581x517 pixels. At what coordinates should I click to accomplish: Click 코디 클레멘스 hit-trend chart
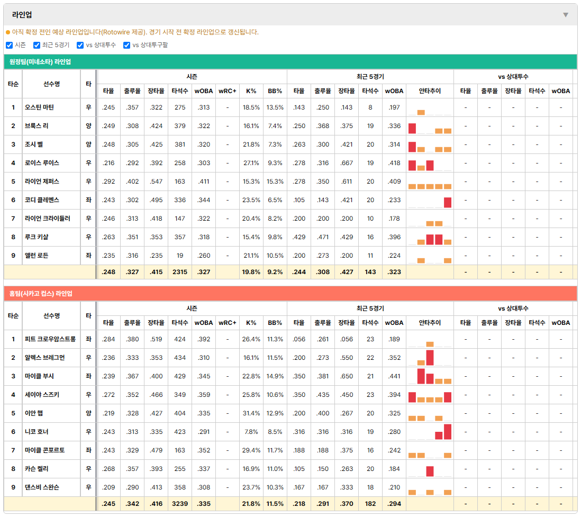[x=430, y=201]
